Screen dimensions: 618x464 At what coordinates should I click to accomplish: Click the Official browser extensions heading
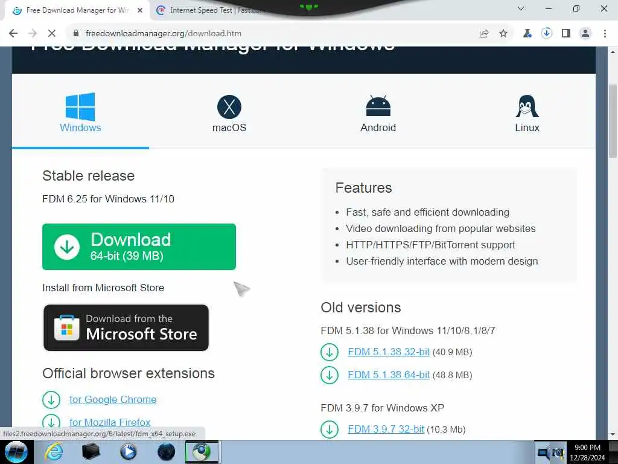pos(129,373)
